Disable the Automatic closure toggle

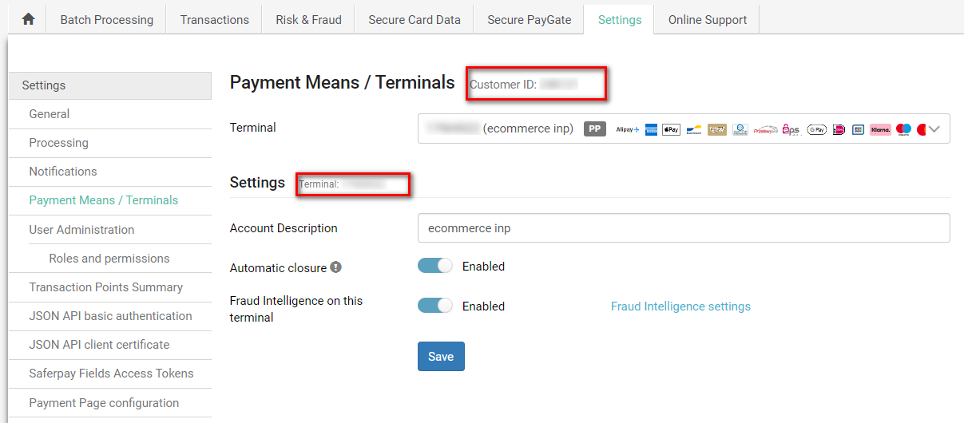[435, 267]
